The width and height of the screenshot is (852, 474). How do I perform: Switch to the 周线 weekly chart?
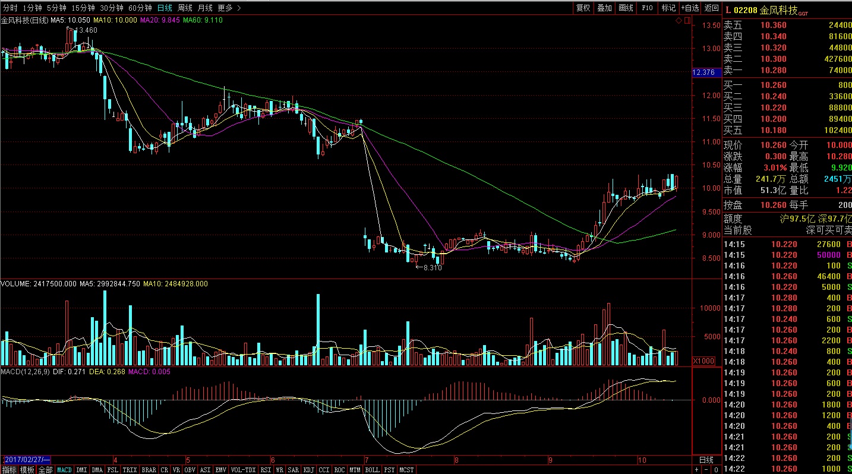pos(185,8)
